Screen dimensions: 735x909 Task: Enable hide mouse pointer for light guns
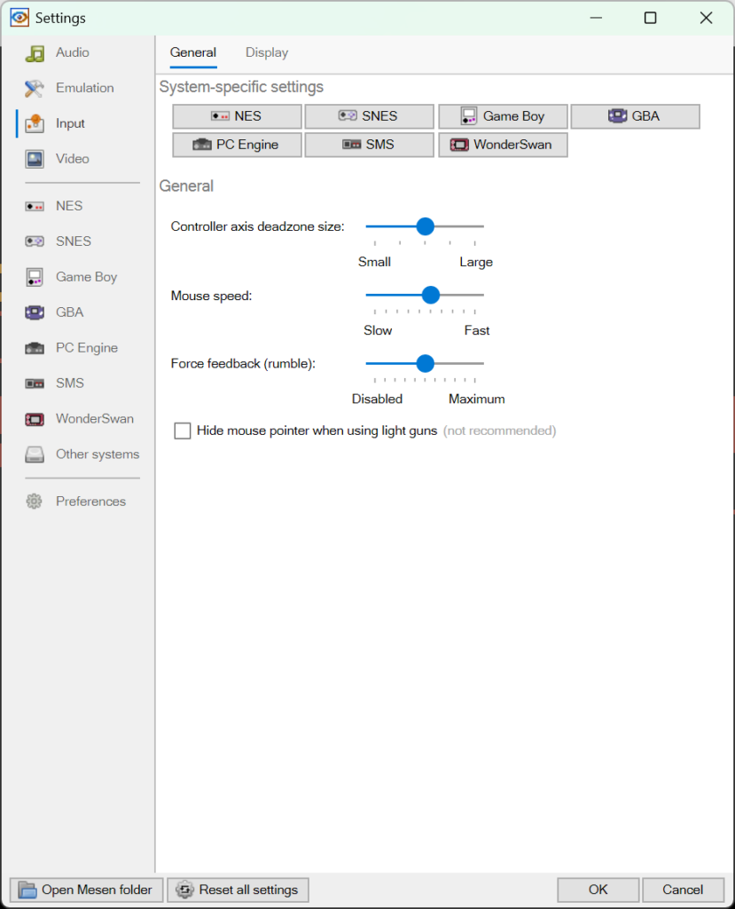[x=183, y=431]
